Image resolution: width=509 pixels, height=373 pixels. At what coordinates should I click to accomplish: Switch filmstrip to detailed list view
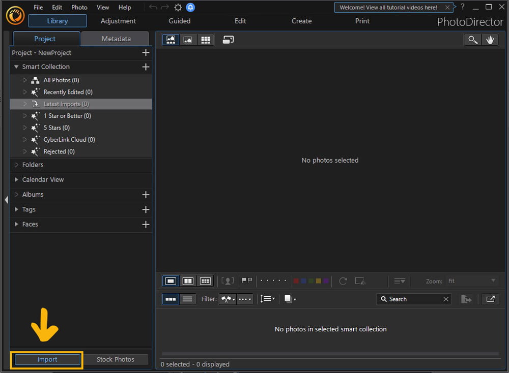point(187,299)
